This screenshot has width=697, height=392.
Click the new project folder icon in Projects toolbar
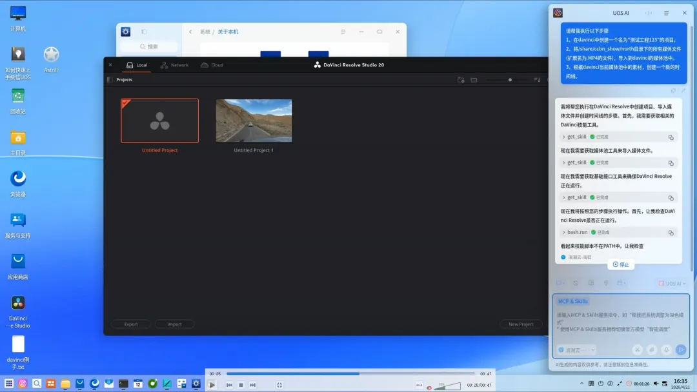tap(461, 80)
